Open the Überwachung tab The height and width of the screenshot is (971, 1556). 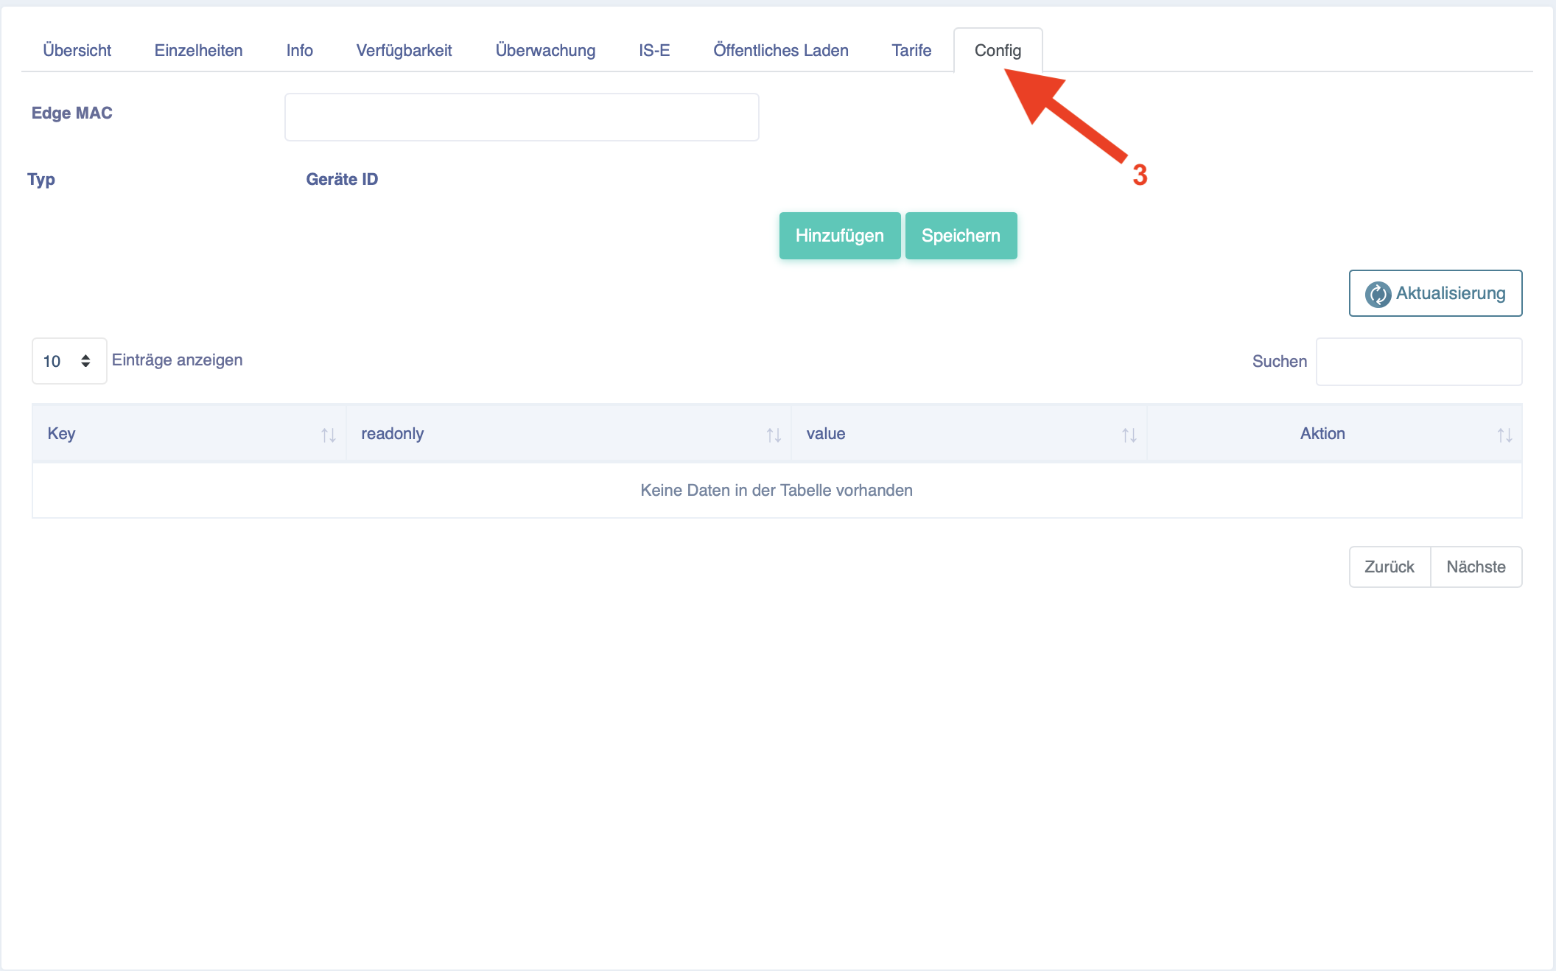[x=545, y=50]
